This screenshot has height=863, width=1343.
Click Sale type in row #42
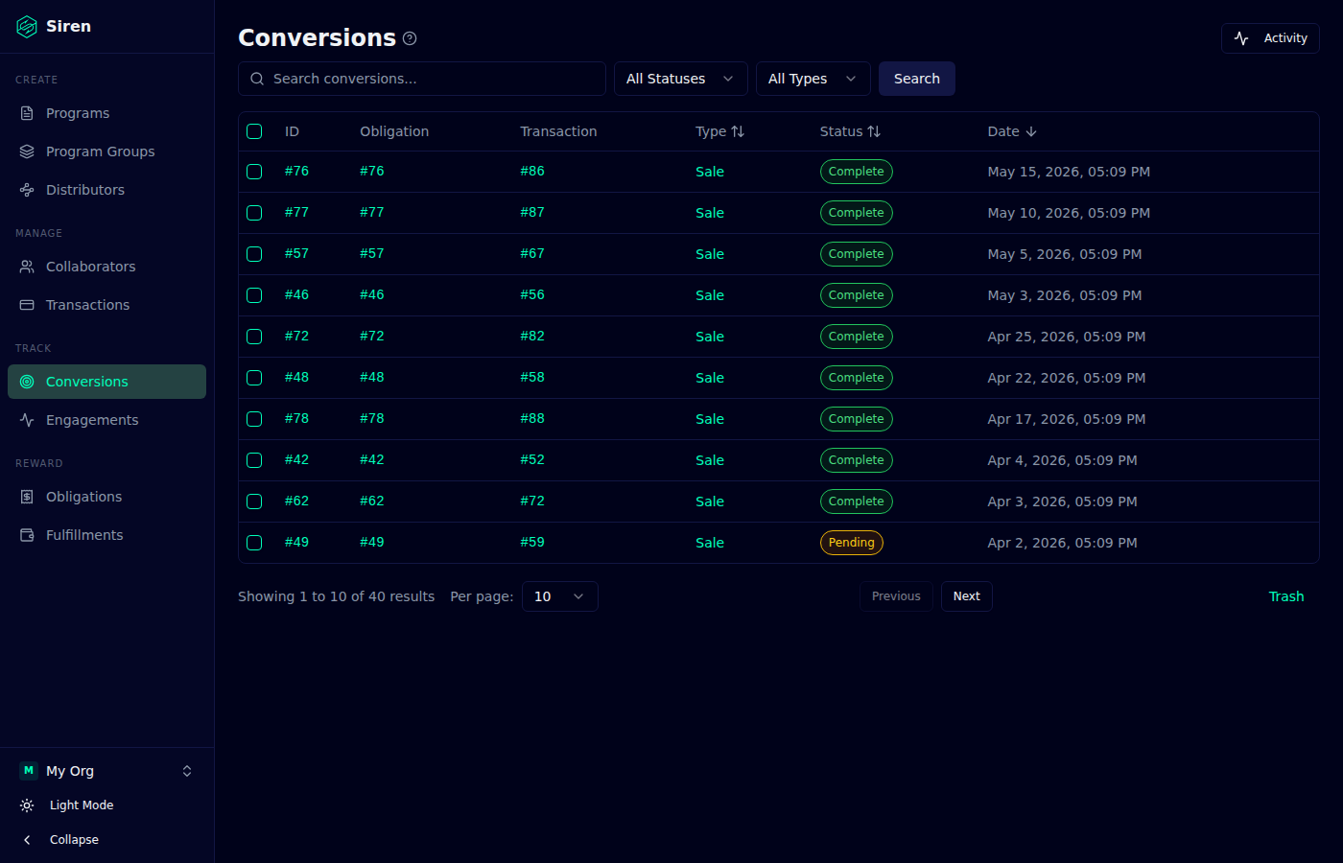[x=710, y=460]
